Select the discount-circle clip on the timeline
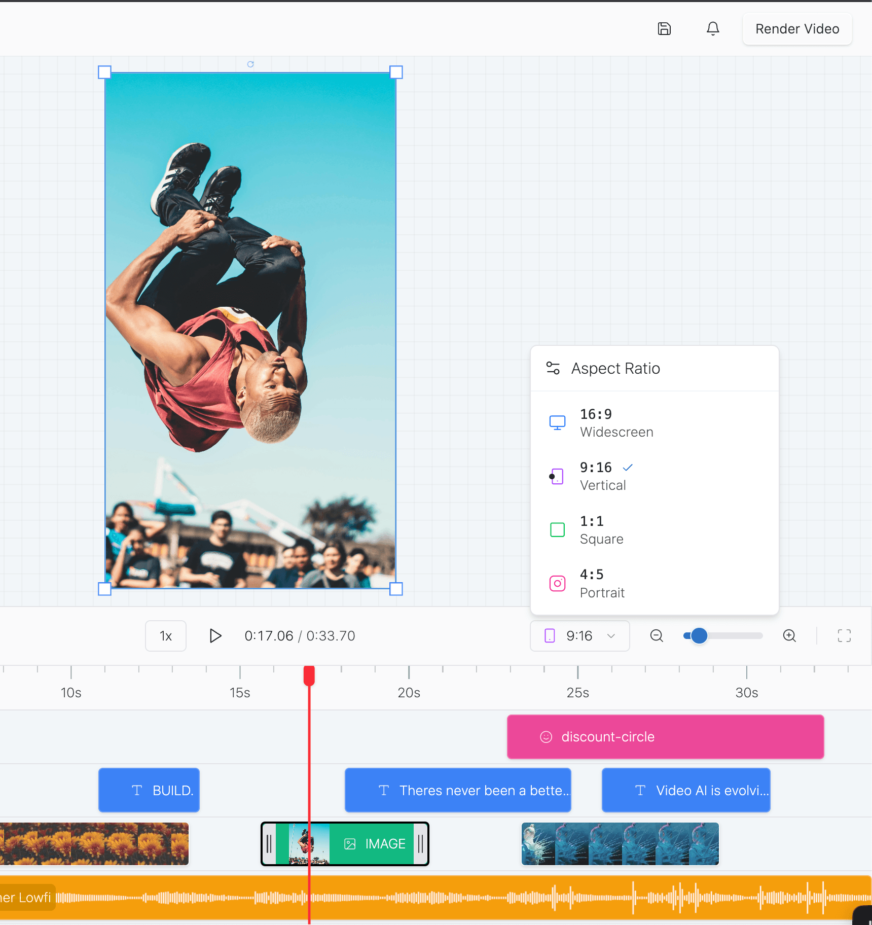Viewport: 872px width, 925px height. point(665,737)
